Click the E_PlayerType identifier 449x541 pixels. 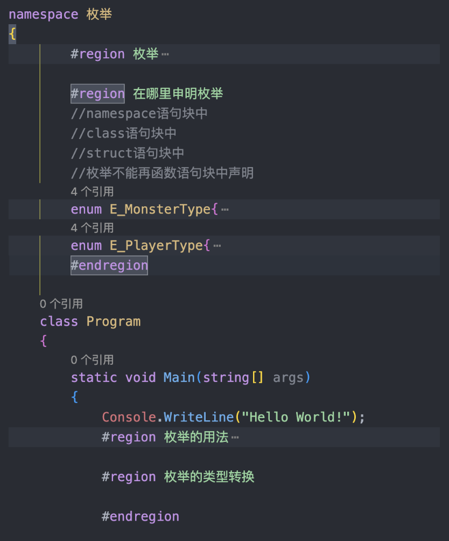(156, 246)
